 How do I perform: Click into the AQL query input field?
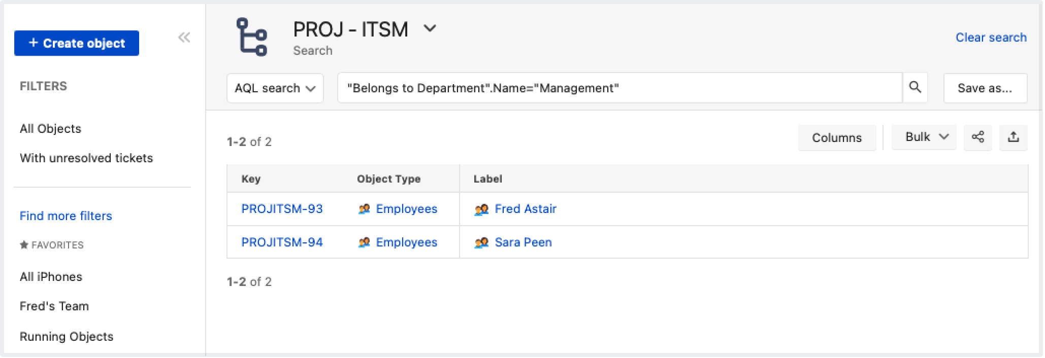pos(619,88)
